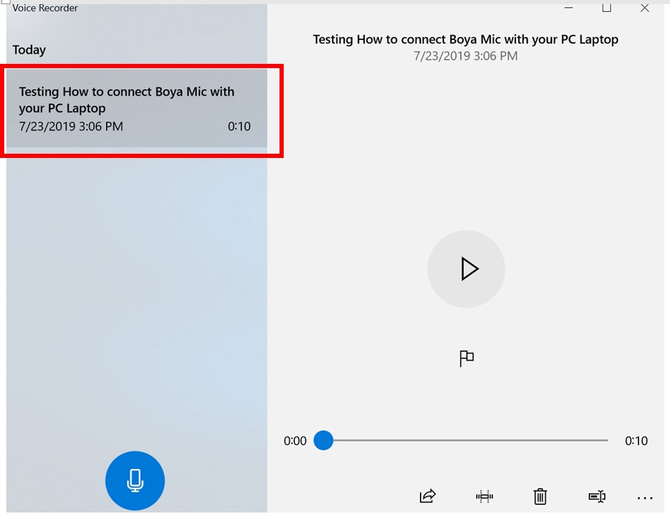
Task: Click the Voice Recorder window title
Action: click(x=45, y=8)
